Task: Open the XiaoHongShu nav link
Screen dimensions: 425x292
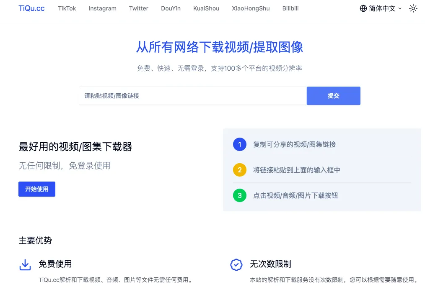Action: pos(251,8)
